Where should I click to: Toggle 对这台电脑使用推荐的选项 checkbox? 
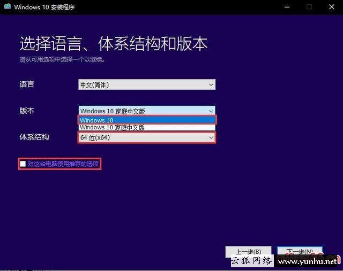tap(23, 164)
